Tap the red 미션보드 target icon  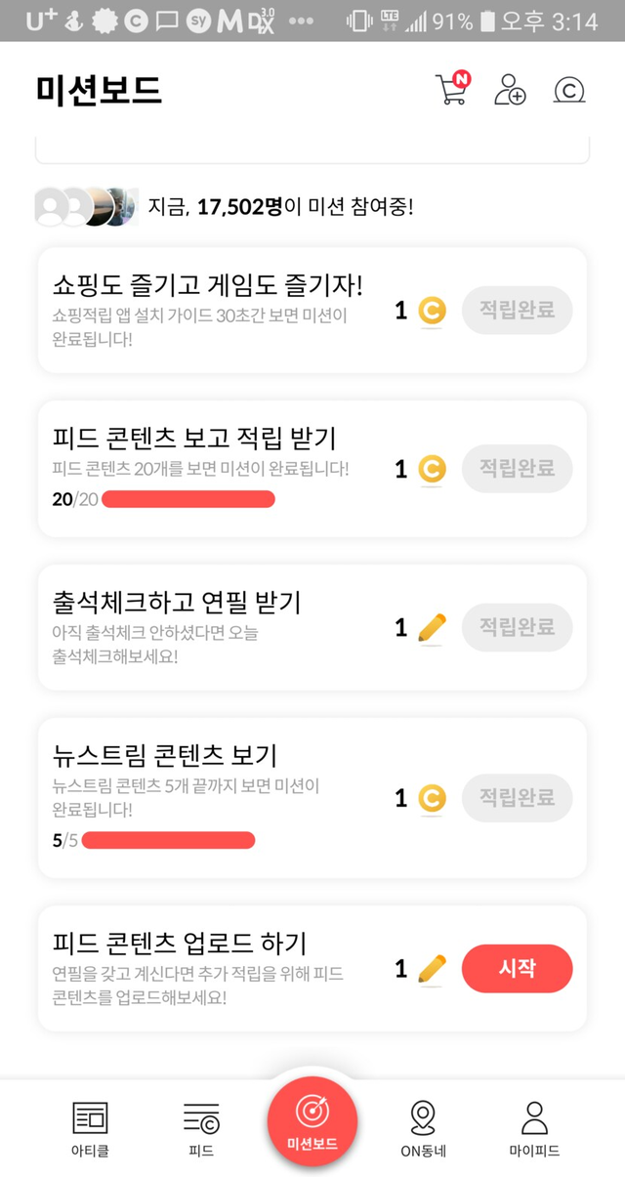click(312, 1112)
